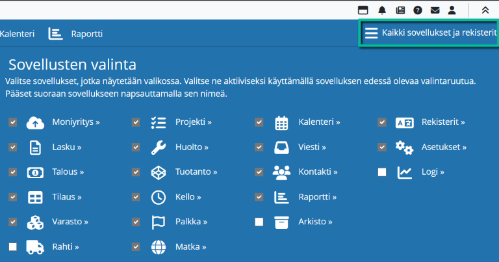This screenshot has width=499, height=262.
Task: Click the Matka globe icon
Action: (x=159, y=247)
